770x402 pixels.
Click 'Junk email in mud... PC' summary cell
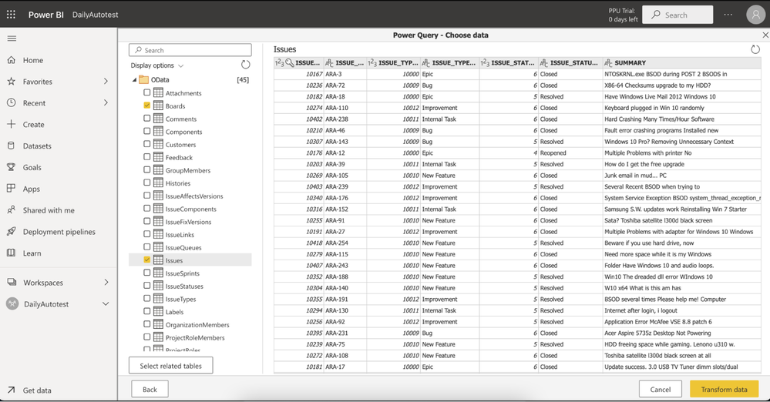681,176
